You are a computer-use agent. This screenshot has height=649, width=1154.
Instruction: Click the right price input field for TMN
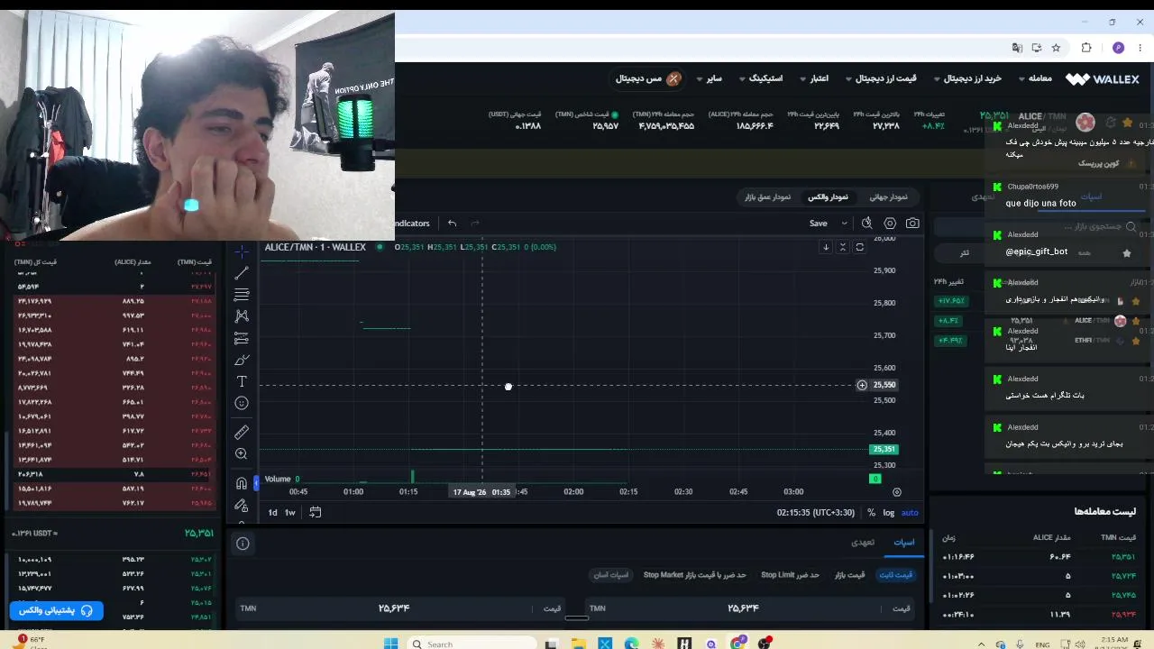click(750, 608)
